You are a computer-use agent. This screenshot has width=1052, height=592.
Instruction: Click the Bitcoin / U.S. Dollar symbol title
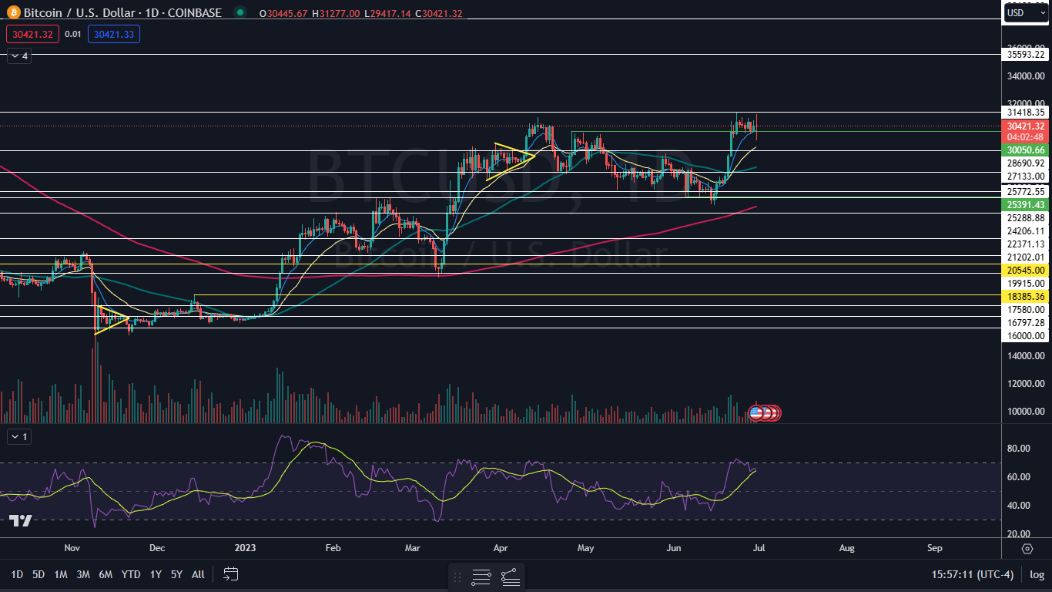point(78,12)
